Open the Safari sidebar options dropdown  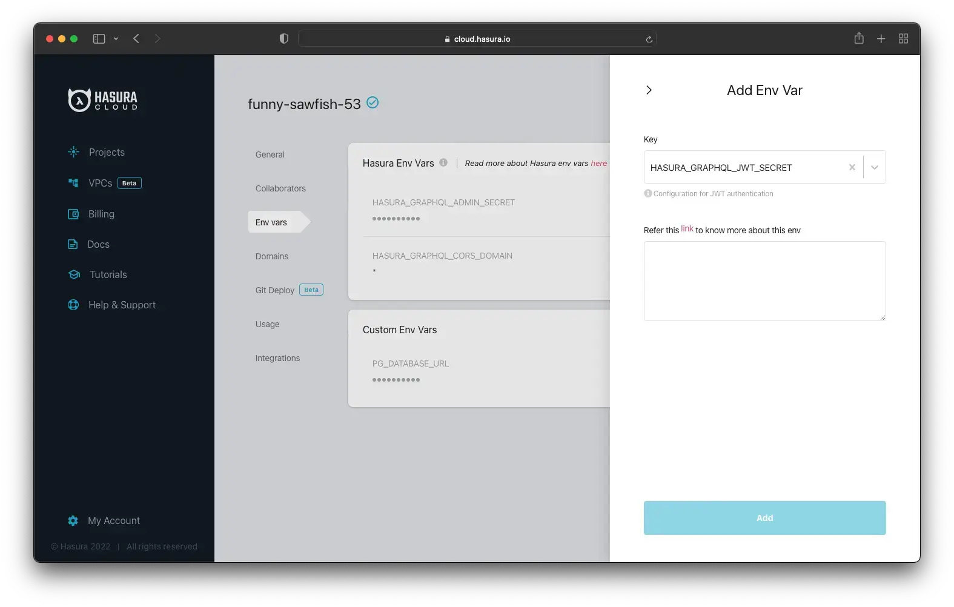click(116, 39)
